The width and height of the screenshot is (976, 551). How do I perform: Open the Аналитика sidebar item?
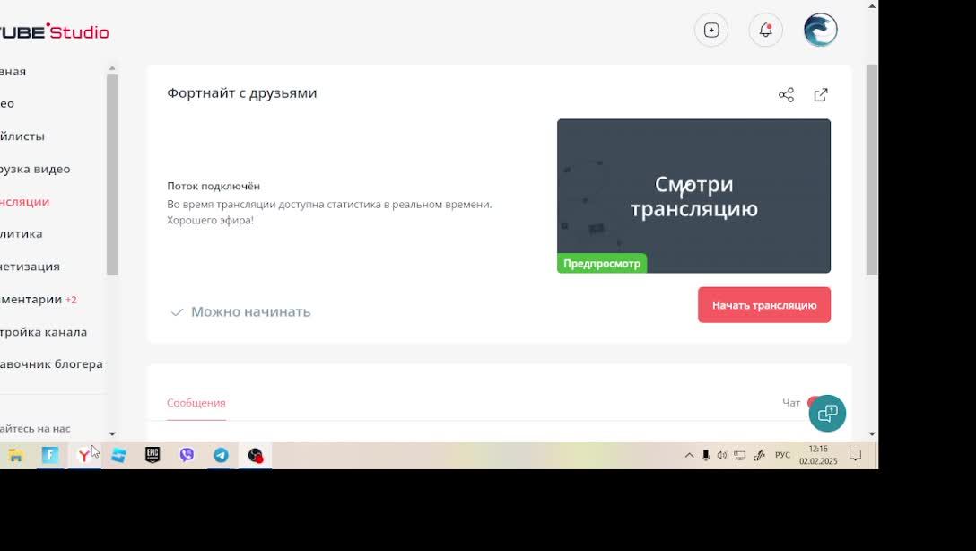[x=22, y=234]
